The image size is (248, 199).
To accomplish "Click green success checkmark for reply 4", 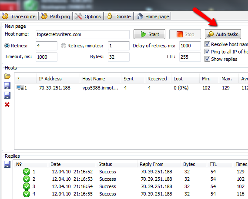I will (27, 194).
